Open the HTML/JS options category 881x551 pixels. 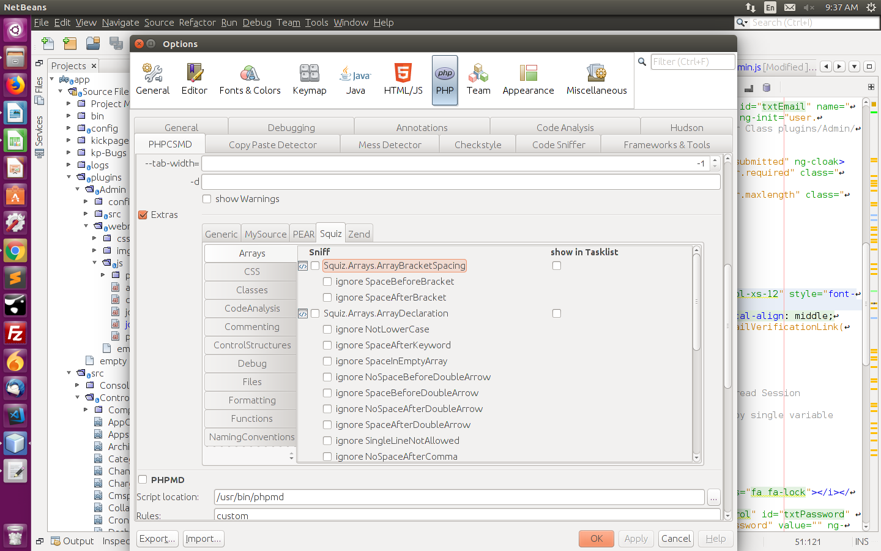tap(403, 80)
